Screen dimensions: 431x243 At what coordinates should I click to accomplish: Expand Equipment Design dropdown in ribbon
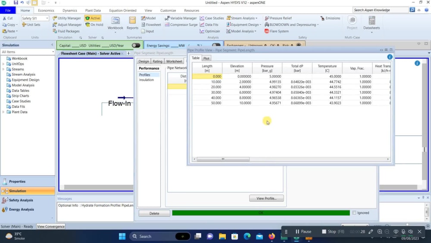(260, 25)
